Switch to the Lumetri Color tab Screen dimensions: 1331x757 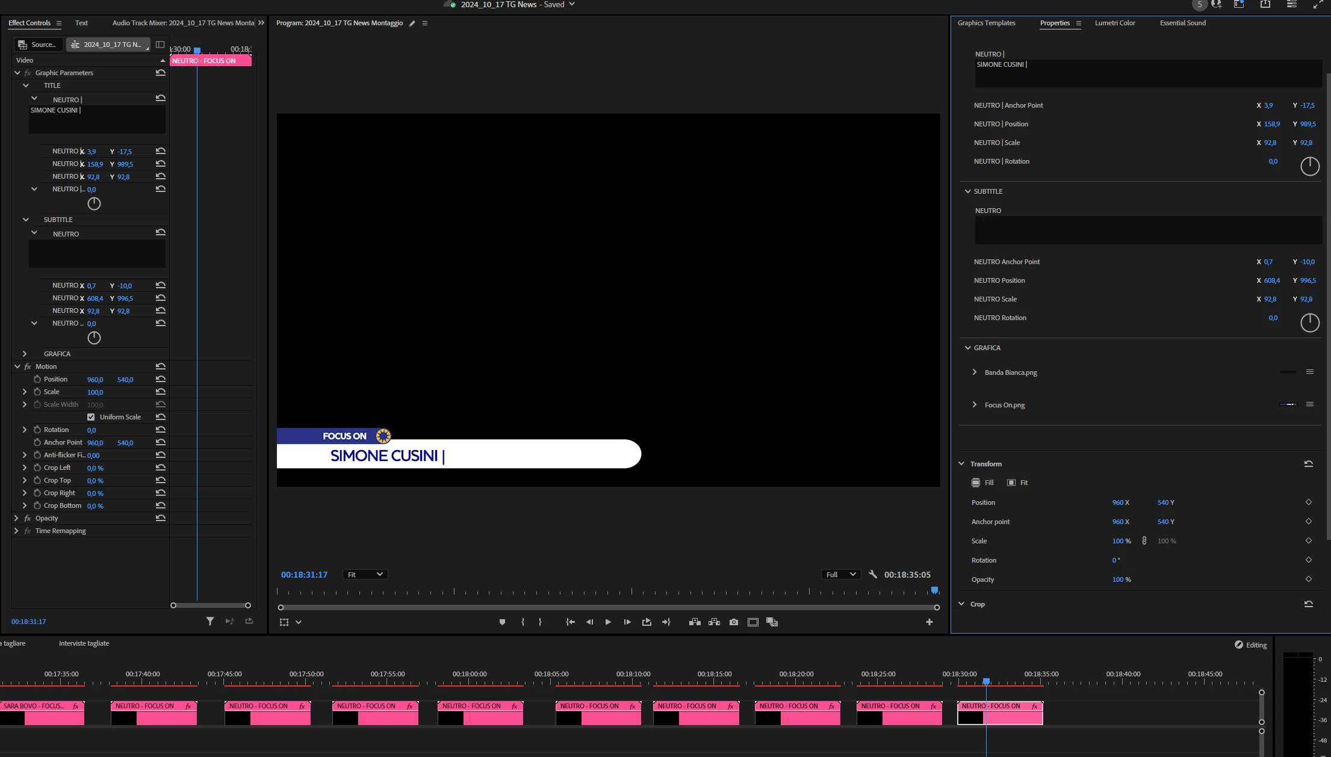pyautogui.click(x=1114, y=23)
